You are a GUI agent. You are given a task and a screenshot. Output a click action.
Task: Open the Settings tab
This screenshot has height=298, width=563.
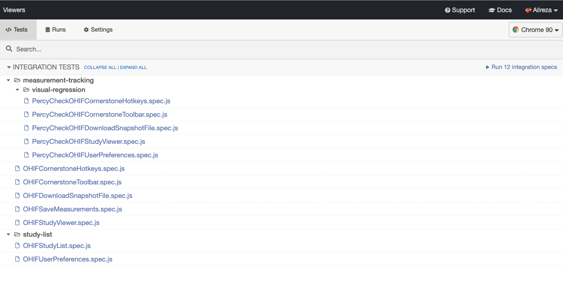pos(98,30)
